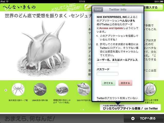Click the Access and Update text
The image size is (164, 123).
click(111, 28)
